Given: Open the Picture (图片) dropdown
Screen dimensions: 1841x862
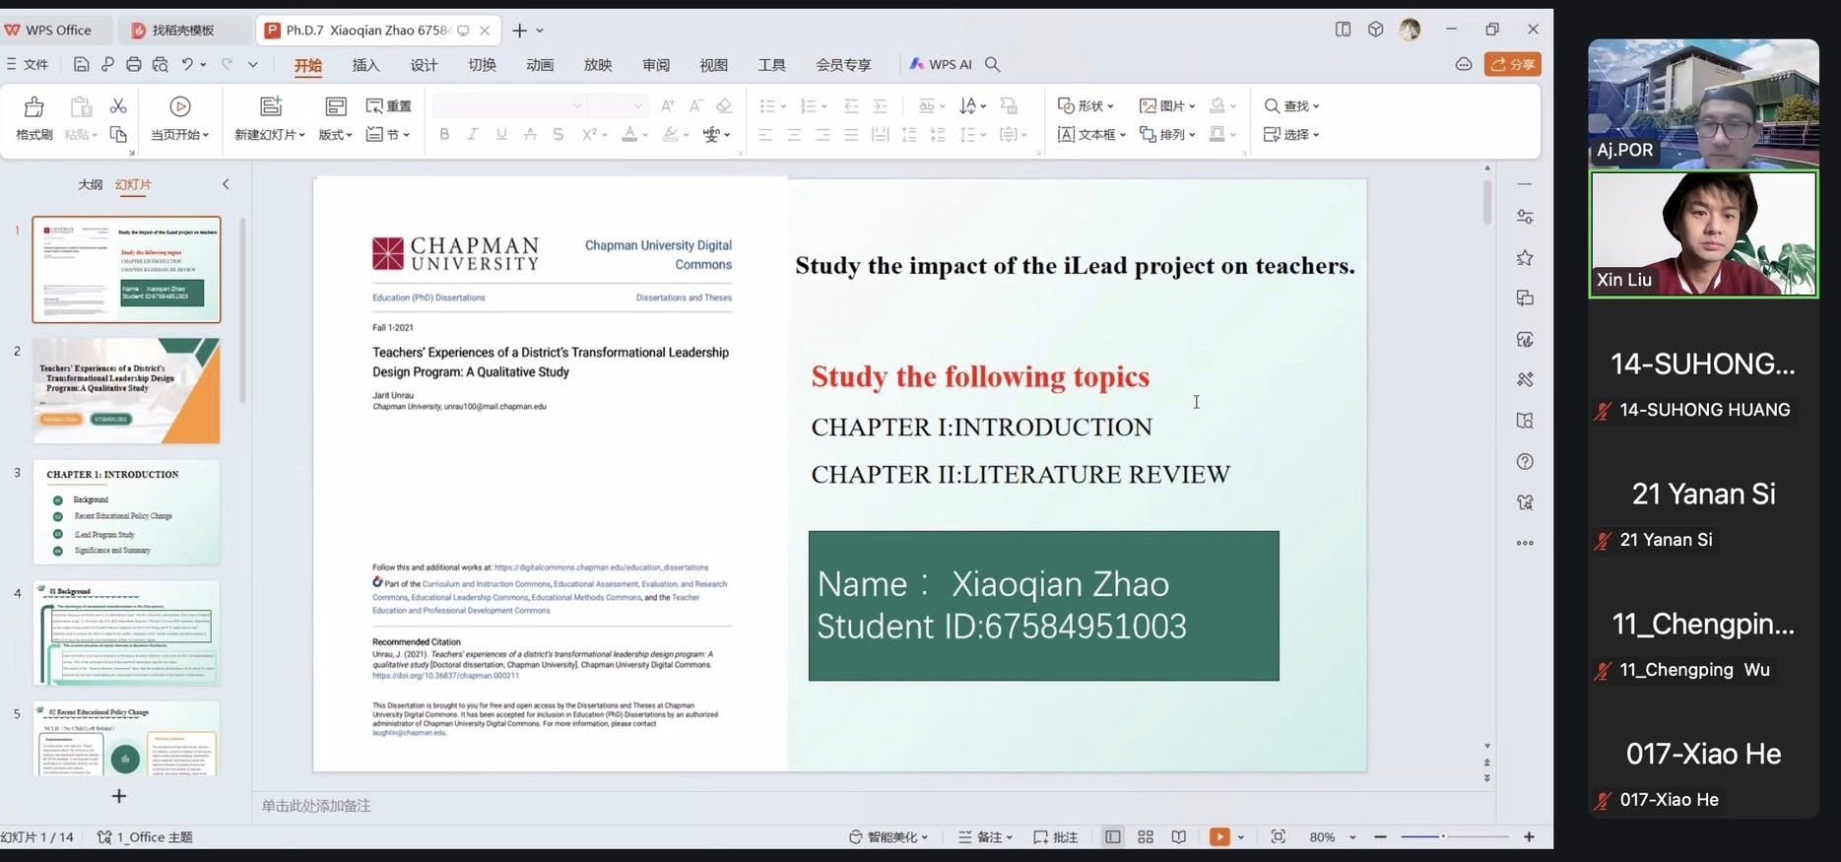Looking at the screenshot, I should click(x=1167, y=105).
